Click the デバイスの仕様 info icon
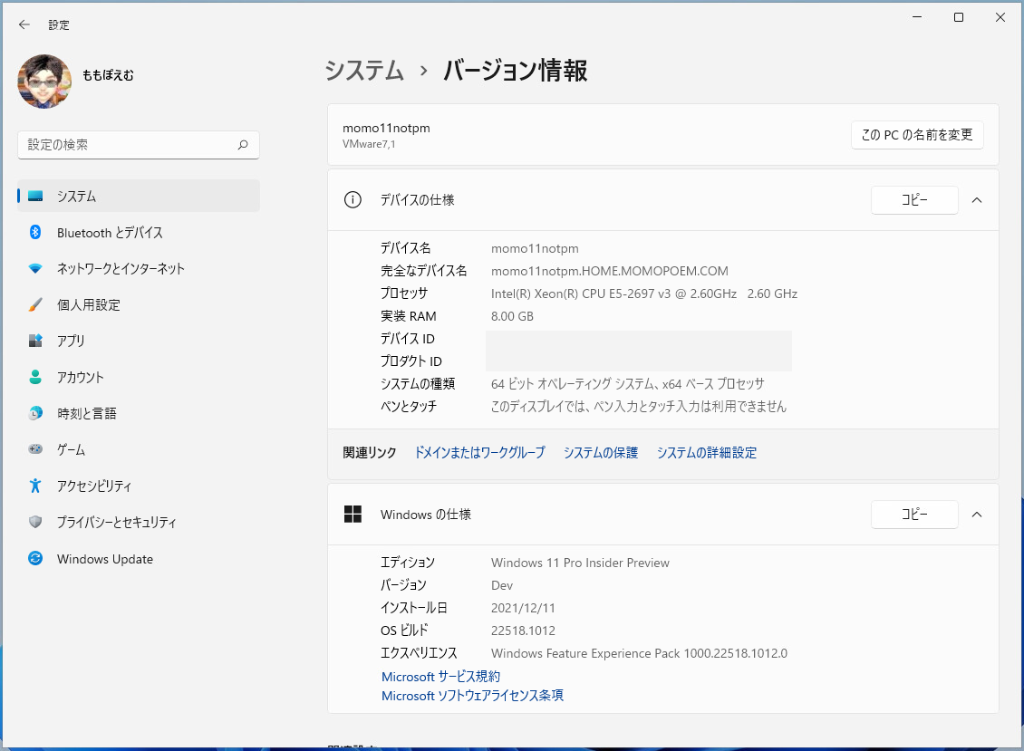This screenshot has height=751, width=1024. click(x=353, y=200)
